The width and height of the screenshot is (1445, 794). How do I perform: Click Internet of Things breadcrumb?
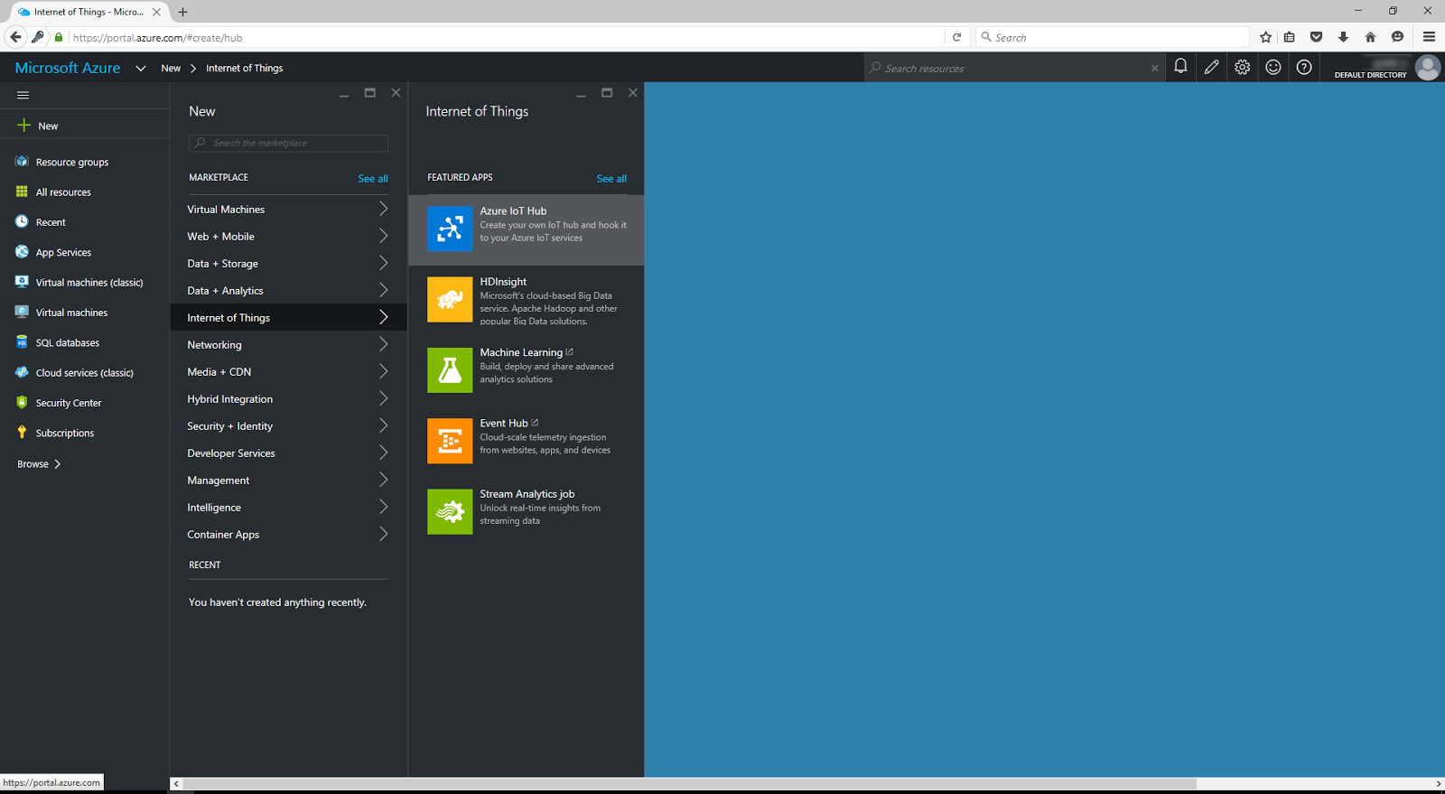click(x=244, y=68)
